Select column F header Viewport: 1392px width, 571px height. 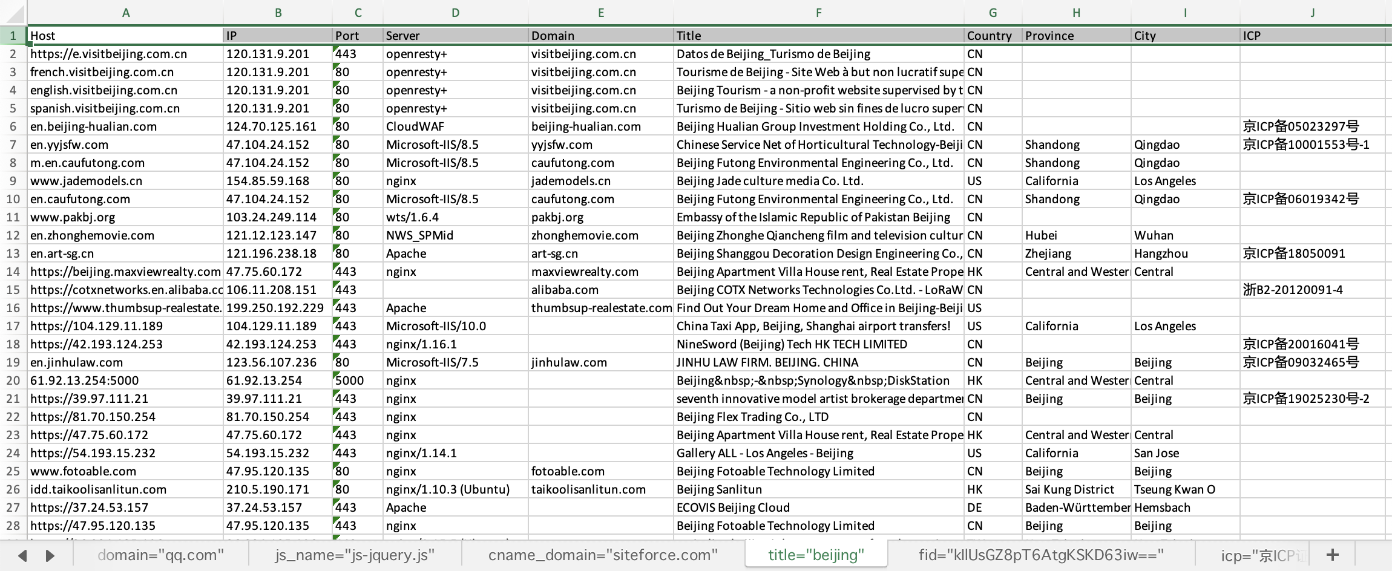(819, 13)
